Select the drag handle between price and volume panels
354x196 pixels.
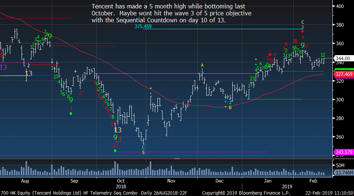click(177, 158)
